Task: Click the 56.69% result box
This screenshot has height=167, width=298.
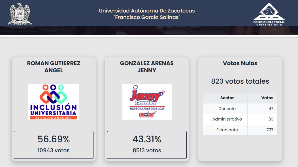Action: pos(54,145)
